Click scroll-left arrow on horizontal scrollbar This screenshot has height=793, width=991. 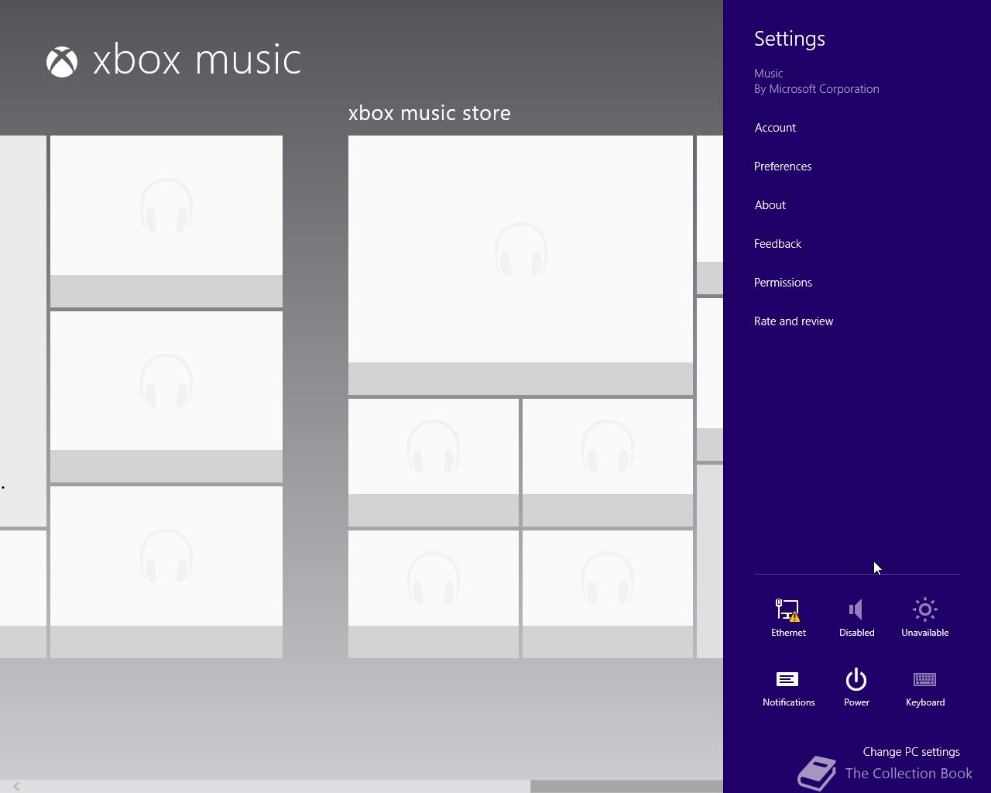16,786
